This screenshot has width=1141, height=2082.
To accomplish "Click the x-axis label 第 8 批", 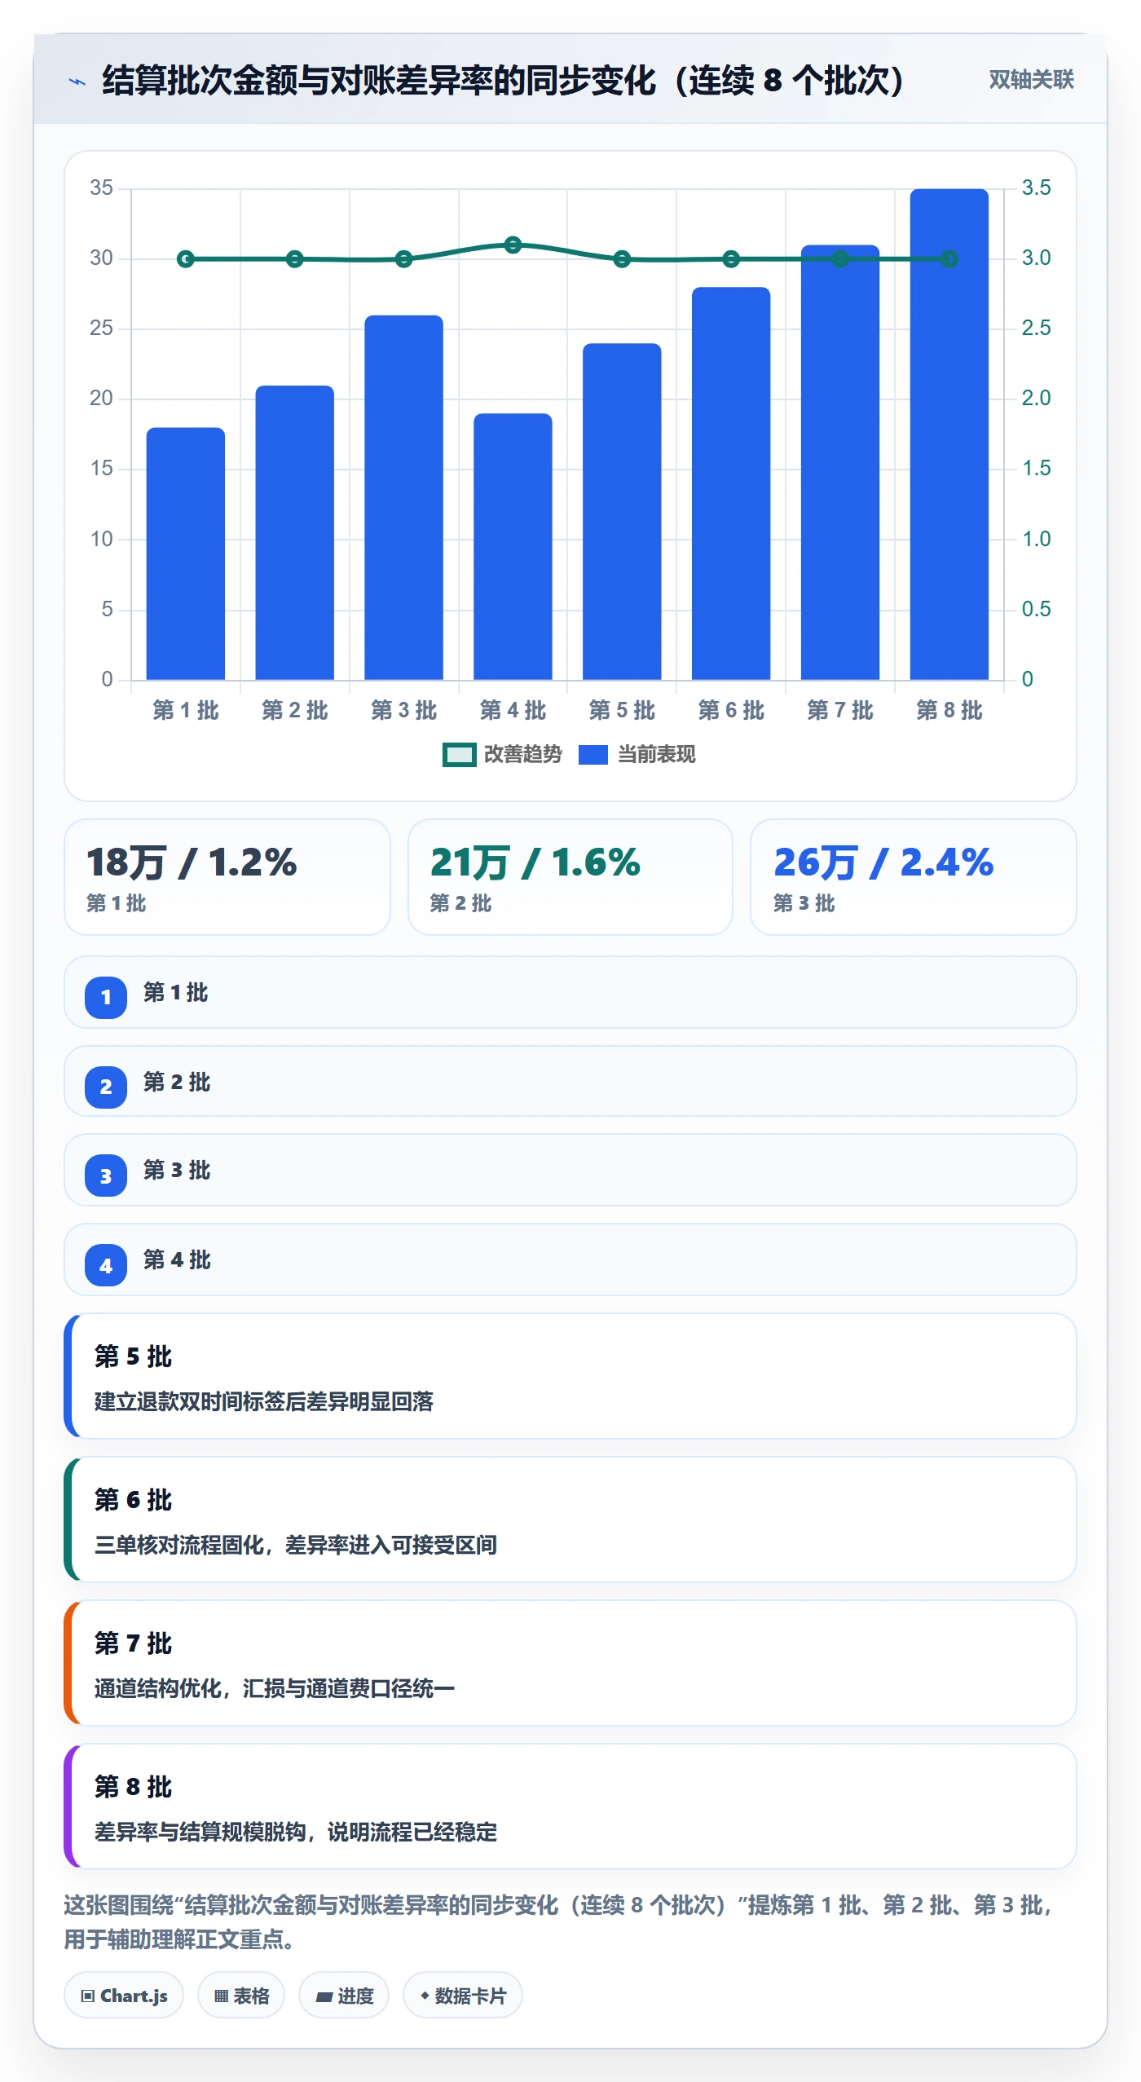I will click(949, 711).
